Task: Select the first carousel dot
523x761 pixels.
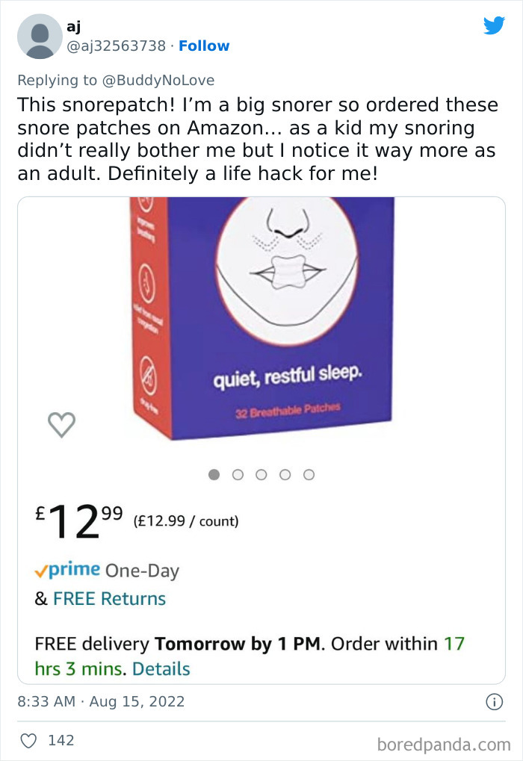Action: 214,474
